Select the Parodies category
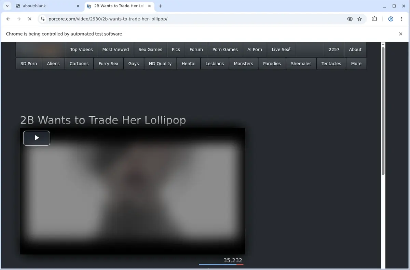The width and height of the screenshot is (410, 270). coord(272,64)
